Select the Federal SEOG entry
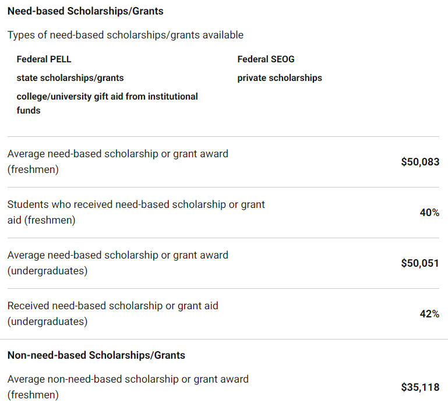 [x=266, y=59]
